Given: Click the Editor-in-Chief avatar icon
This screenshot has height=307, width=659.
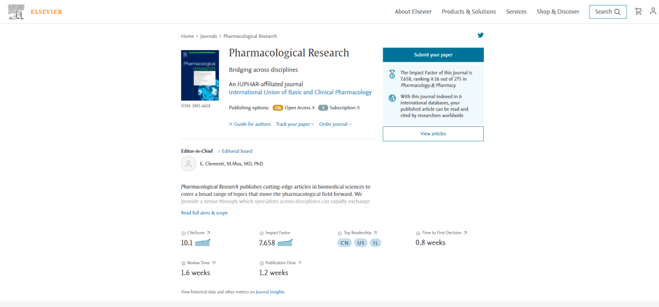Looking at the screenshot, I should 189,164.
